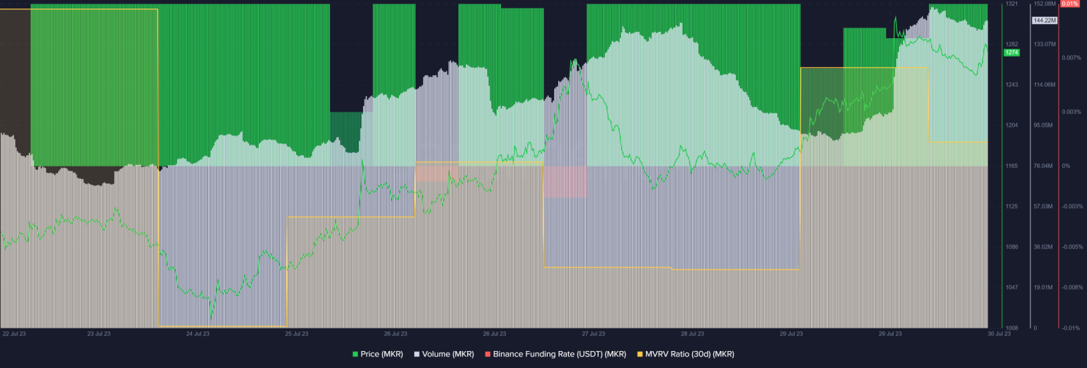Select the 22 Jul 23 date label
This screenshot has height=368, width=1087.
click(x=14, y=333)
